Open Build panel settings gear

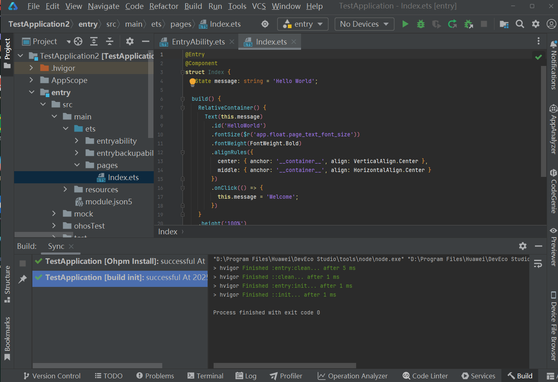[x=523, y=246]
